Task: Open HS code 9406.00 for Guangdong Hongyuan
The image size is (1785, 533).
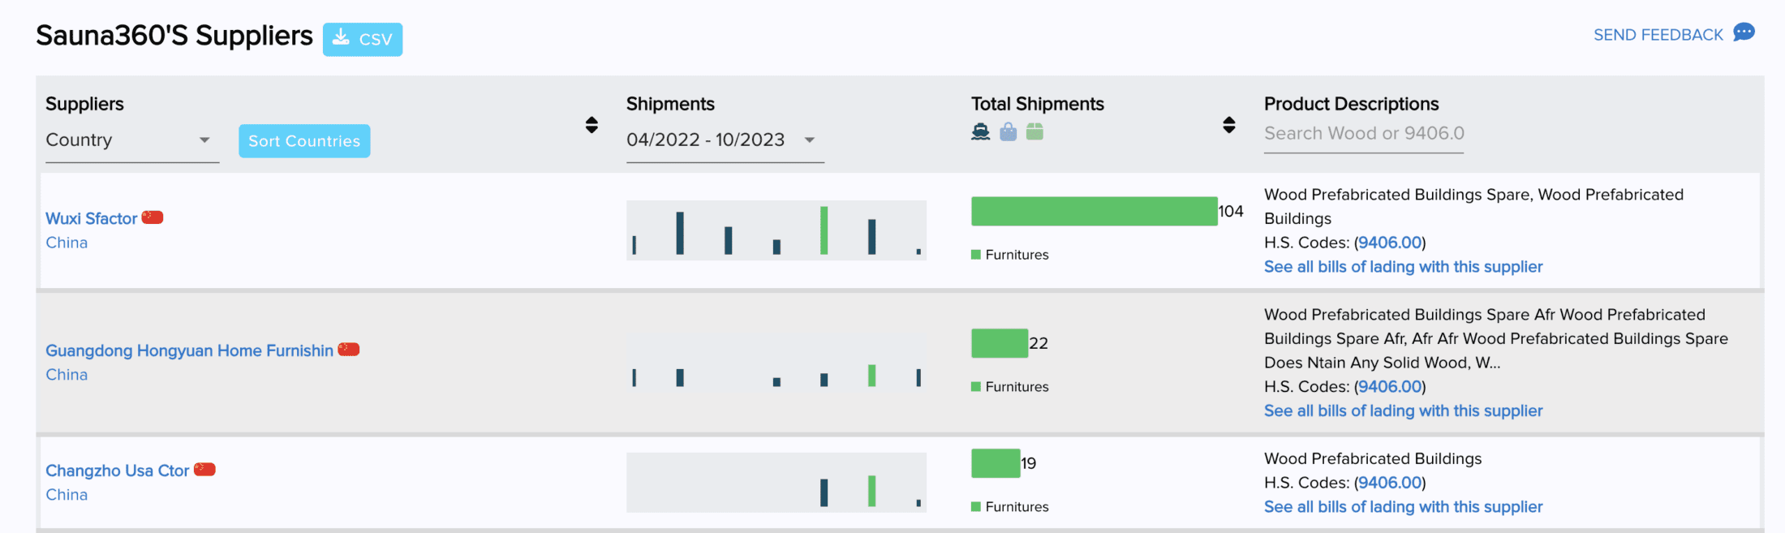Action: tap(1390, 387)
